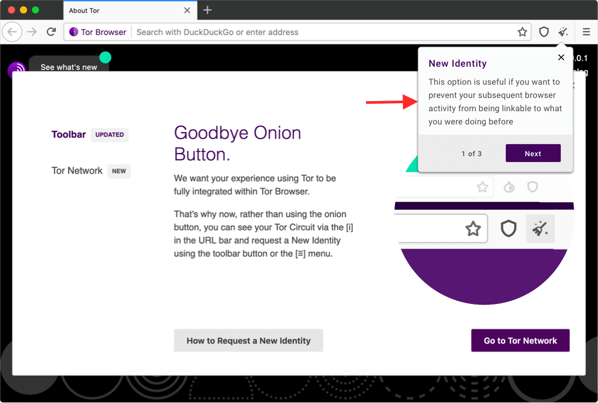Click the New Identity popup title
Image resolution: width=598 pixels, height=403 pixels.
[x=458, y=63]
